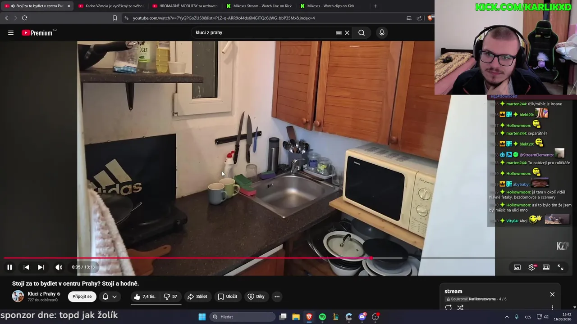Toggle loop on the stream playlist

pos(448,308)
